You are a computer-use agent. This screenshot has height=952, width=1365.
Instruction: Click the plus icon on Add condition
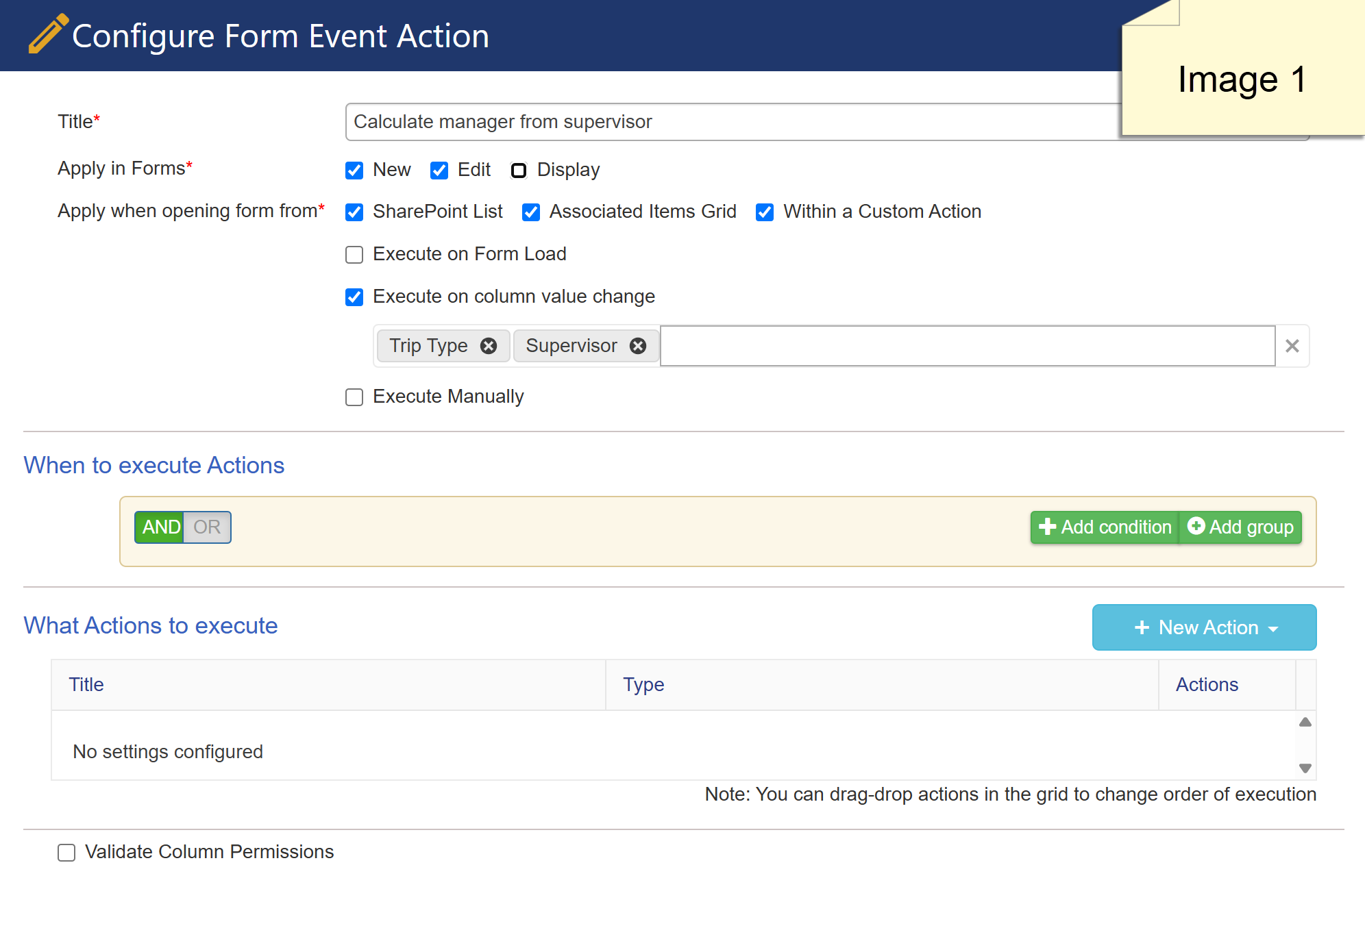[x=1048, y=526]
